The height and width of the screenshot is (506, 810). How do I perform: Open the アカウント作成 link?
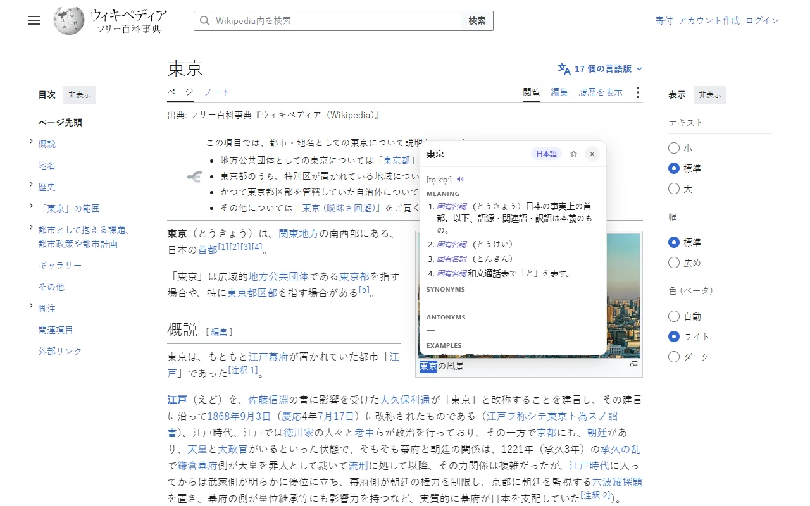pyautogui.click(x=709, y=21)
